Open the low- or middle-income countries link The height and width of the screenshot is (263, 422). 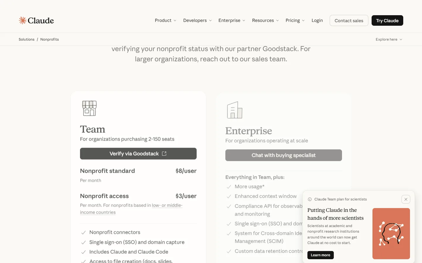coord(131,209)
